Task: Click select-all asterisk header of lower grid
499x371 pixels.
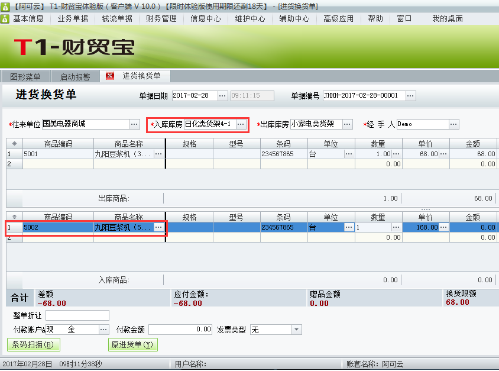Action: click(14, 217)
